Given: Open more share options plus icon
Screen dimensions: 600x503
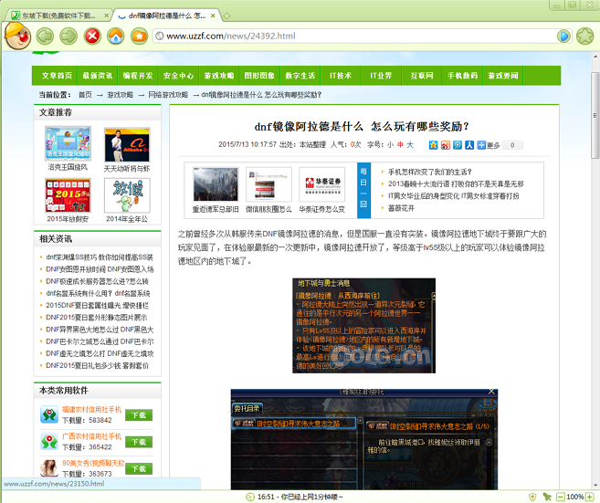Looking at the screenshot, I should tap(481, 145).
